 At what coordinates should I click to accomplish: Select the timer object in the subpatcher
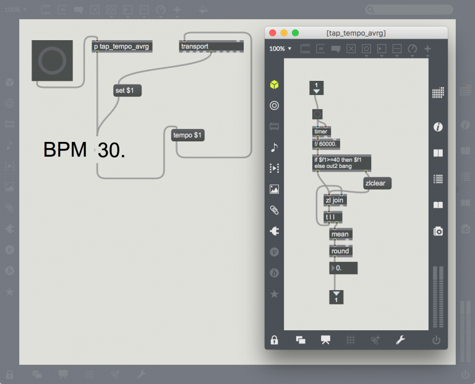tap(322, 131)
